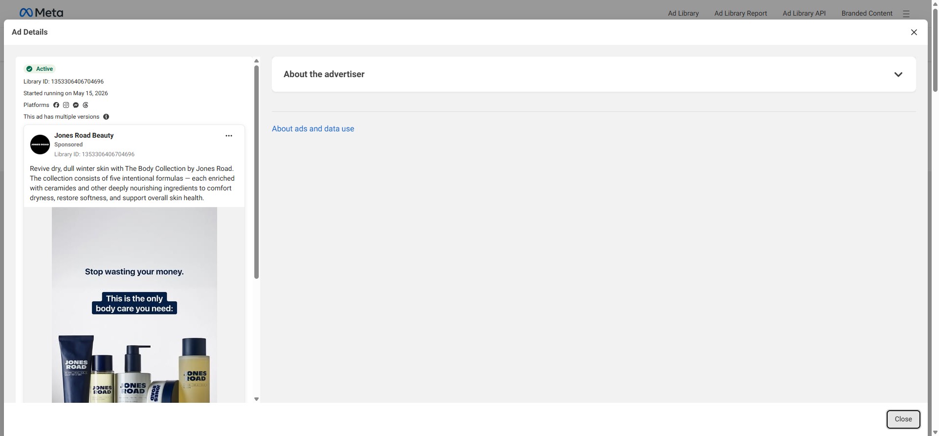Click the Messenger platform icon
The width and height of the screenshot is (939, 436).
point(76,105)
